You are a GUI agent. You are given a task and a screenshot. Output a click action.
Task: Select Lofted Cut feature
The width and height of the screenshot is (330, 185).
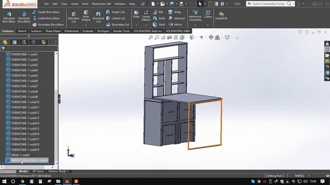click(x=115, y=18)
